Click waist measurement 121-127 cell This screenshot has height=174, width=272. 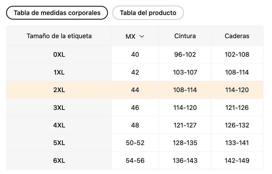tap(185, 125)
